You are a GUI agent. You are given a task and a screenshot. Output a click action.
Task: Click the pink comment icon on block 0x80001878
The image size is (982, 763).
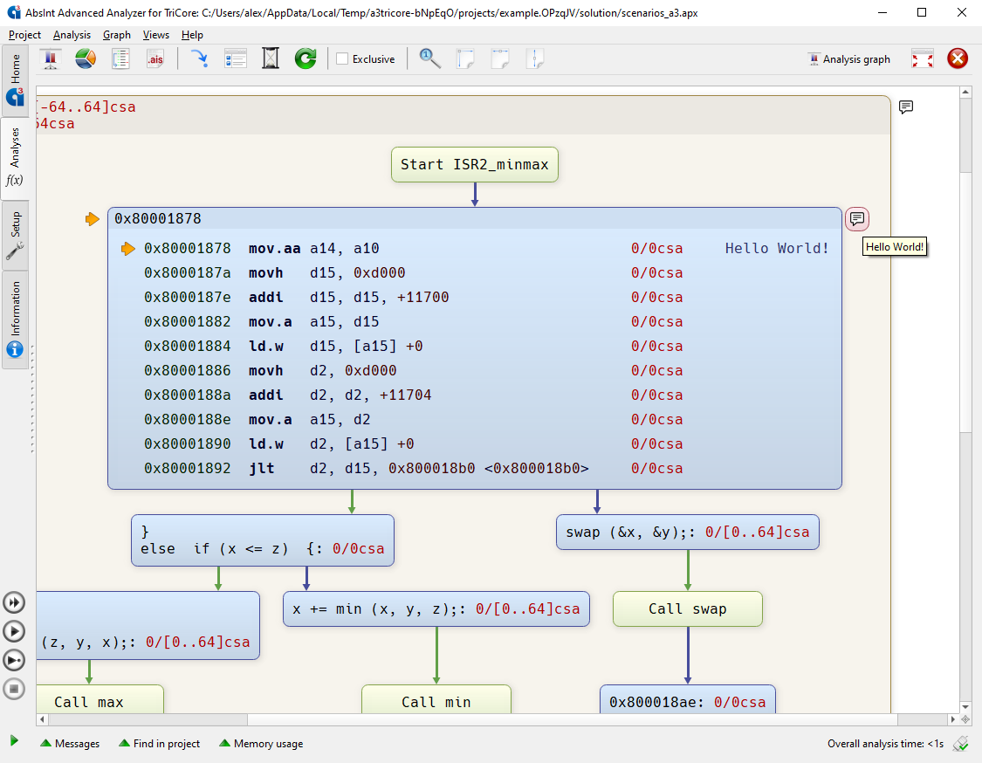click(857, 218)
